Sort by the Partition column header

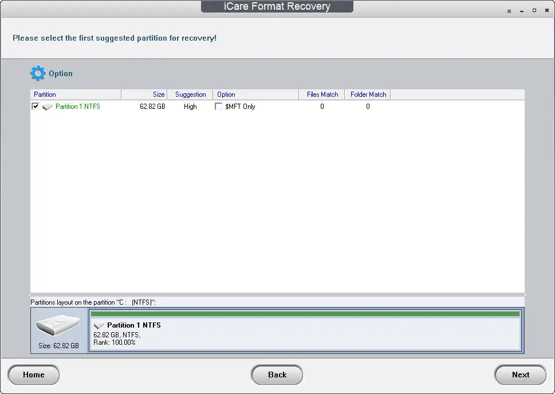pos(76,94)
